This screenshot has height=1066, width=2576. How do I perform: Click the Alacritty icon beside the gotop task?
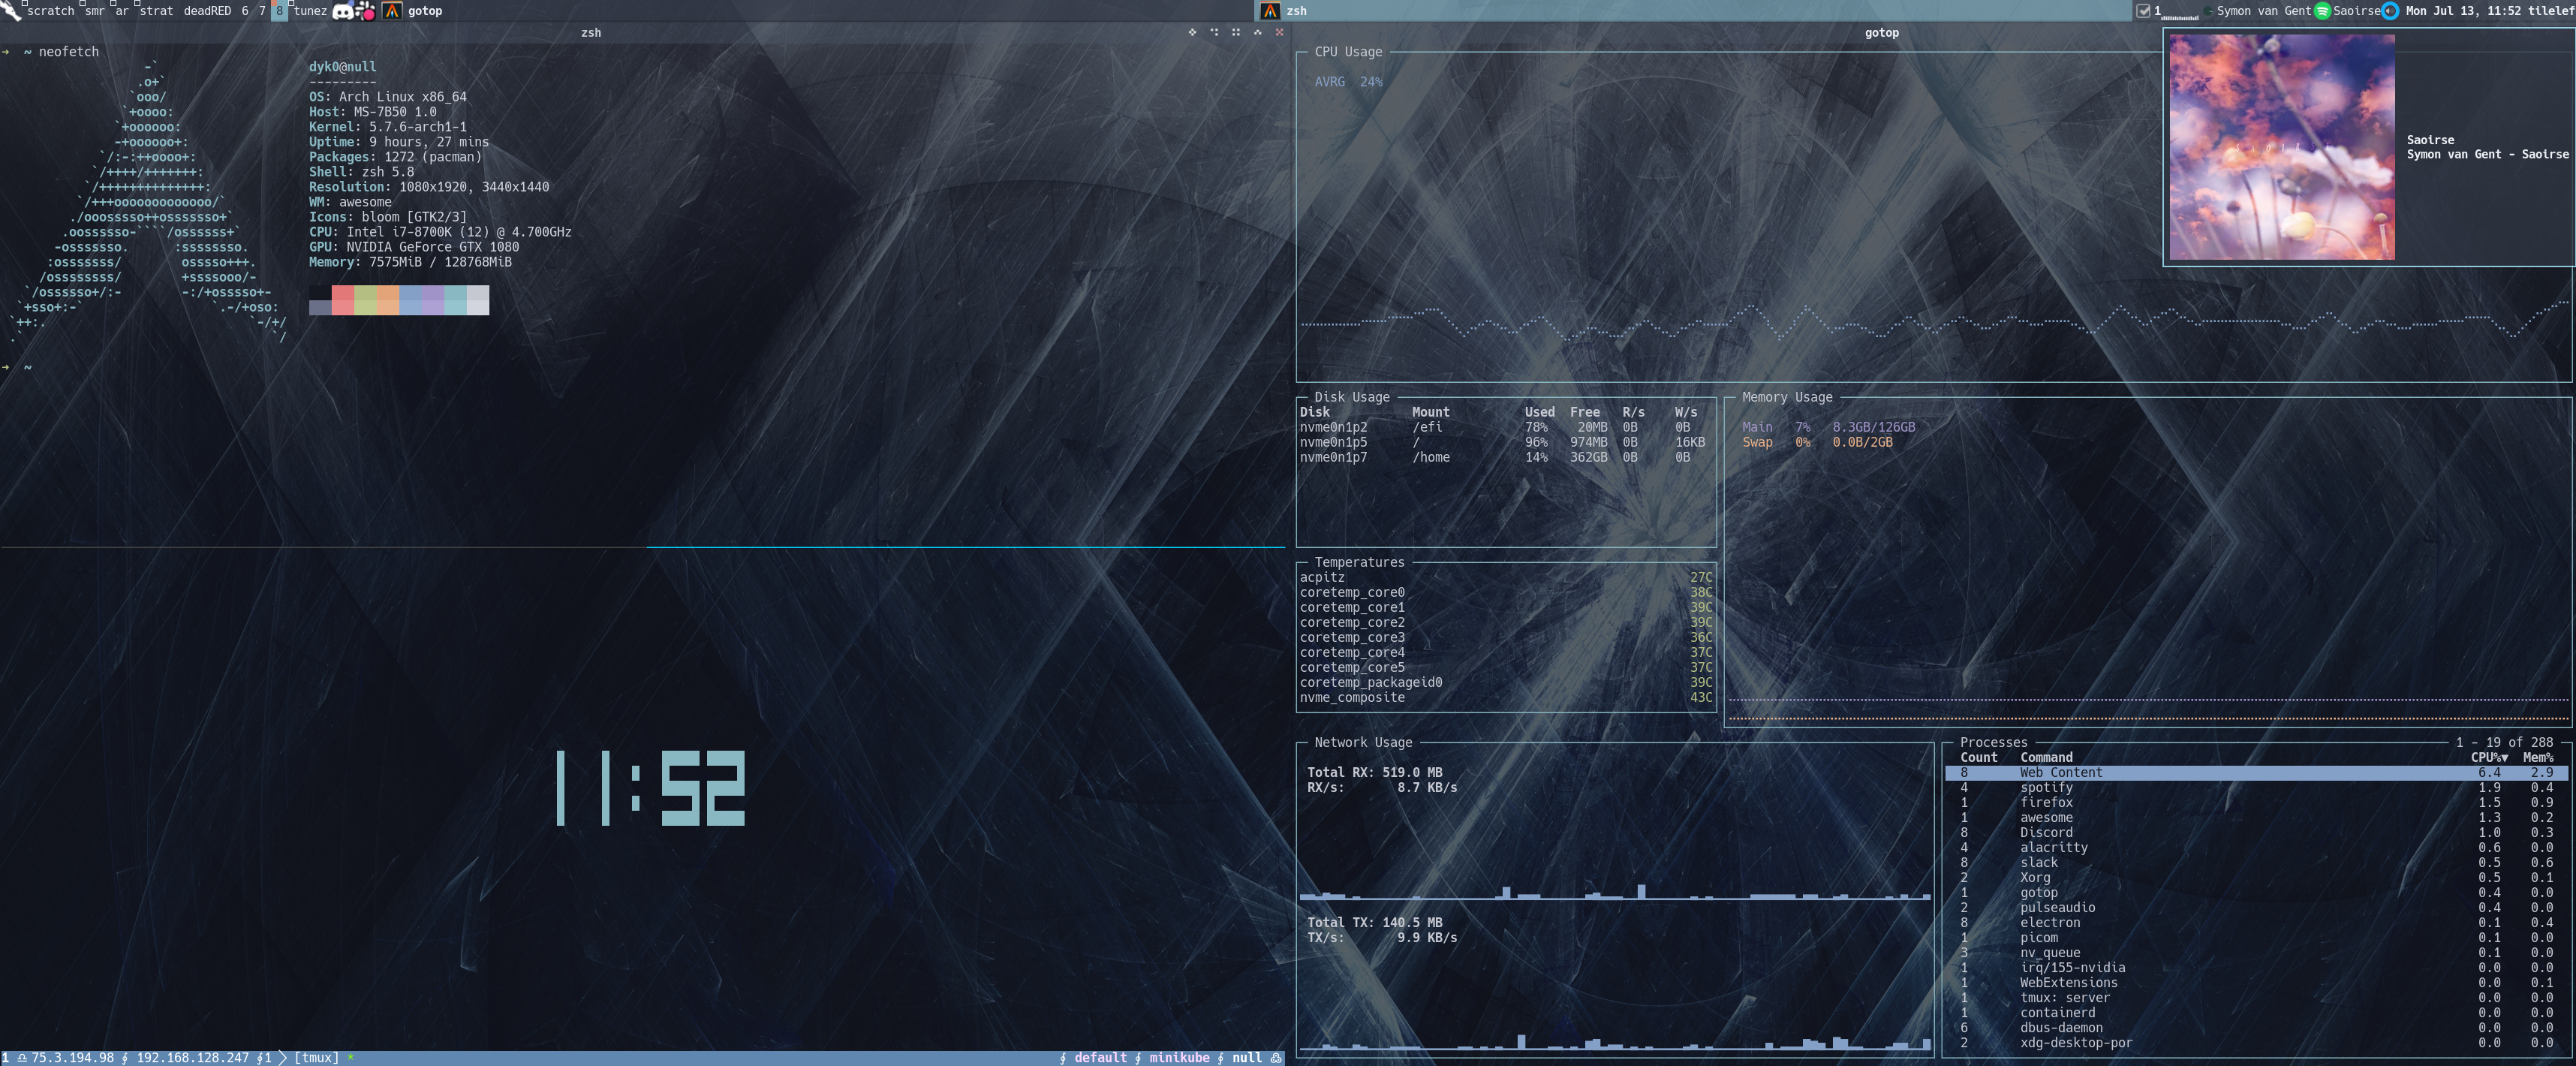pyautogui.click(x=392, y=11)
